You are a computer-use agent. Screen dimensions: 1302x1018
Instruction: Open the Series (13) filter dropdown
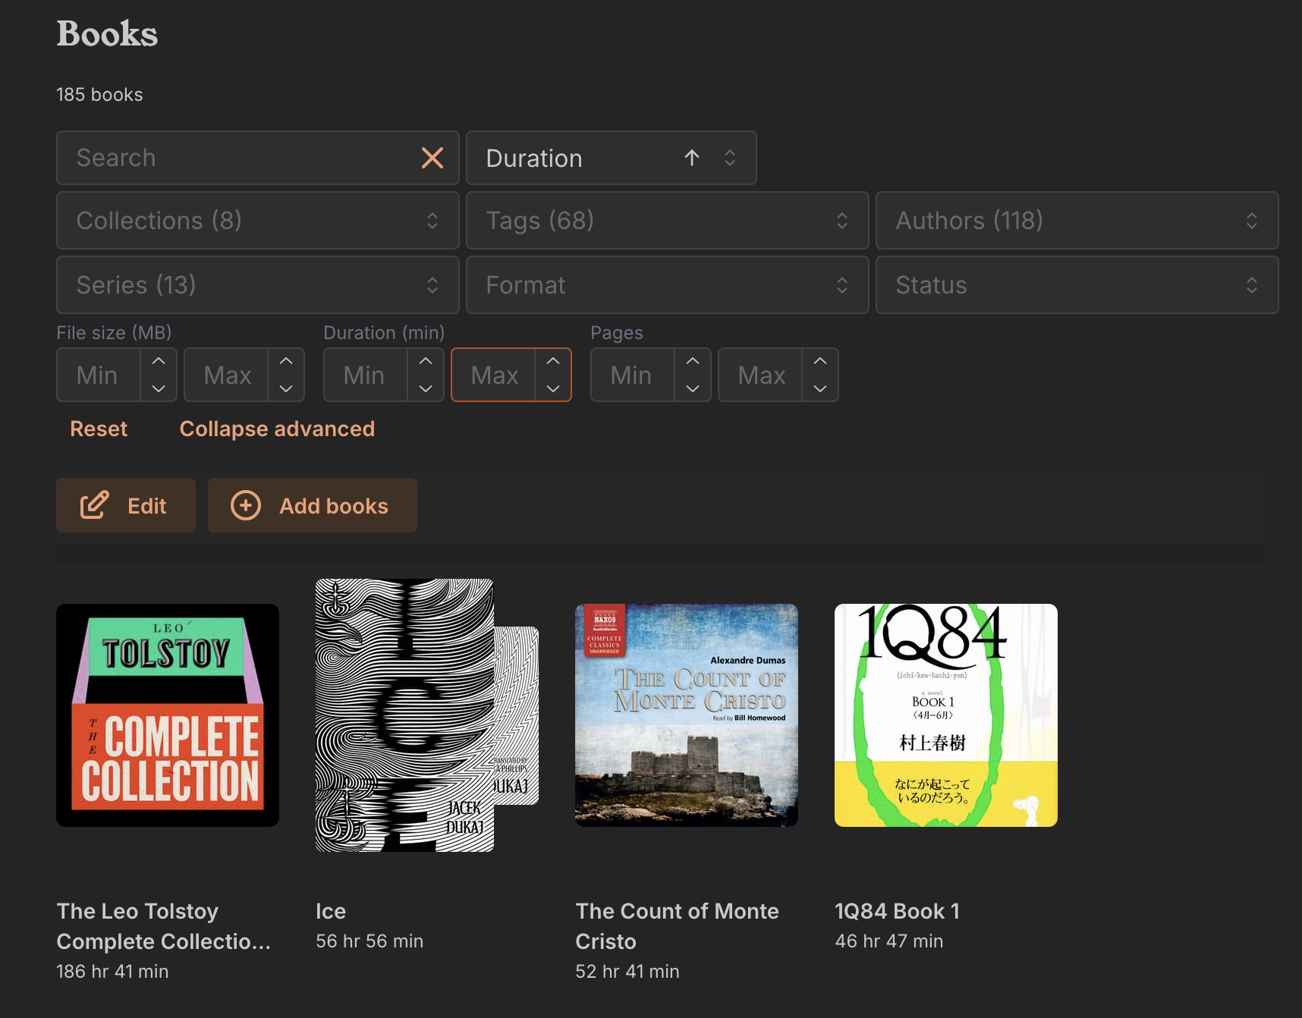pos(258,285)
